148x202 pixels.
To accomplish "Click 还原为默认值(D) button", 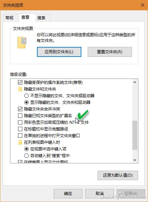I will [x=118, y=175].
